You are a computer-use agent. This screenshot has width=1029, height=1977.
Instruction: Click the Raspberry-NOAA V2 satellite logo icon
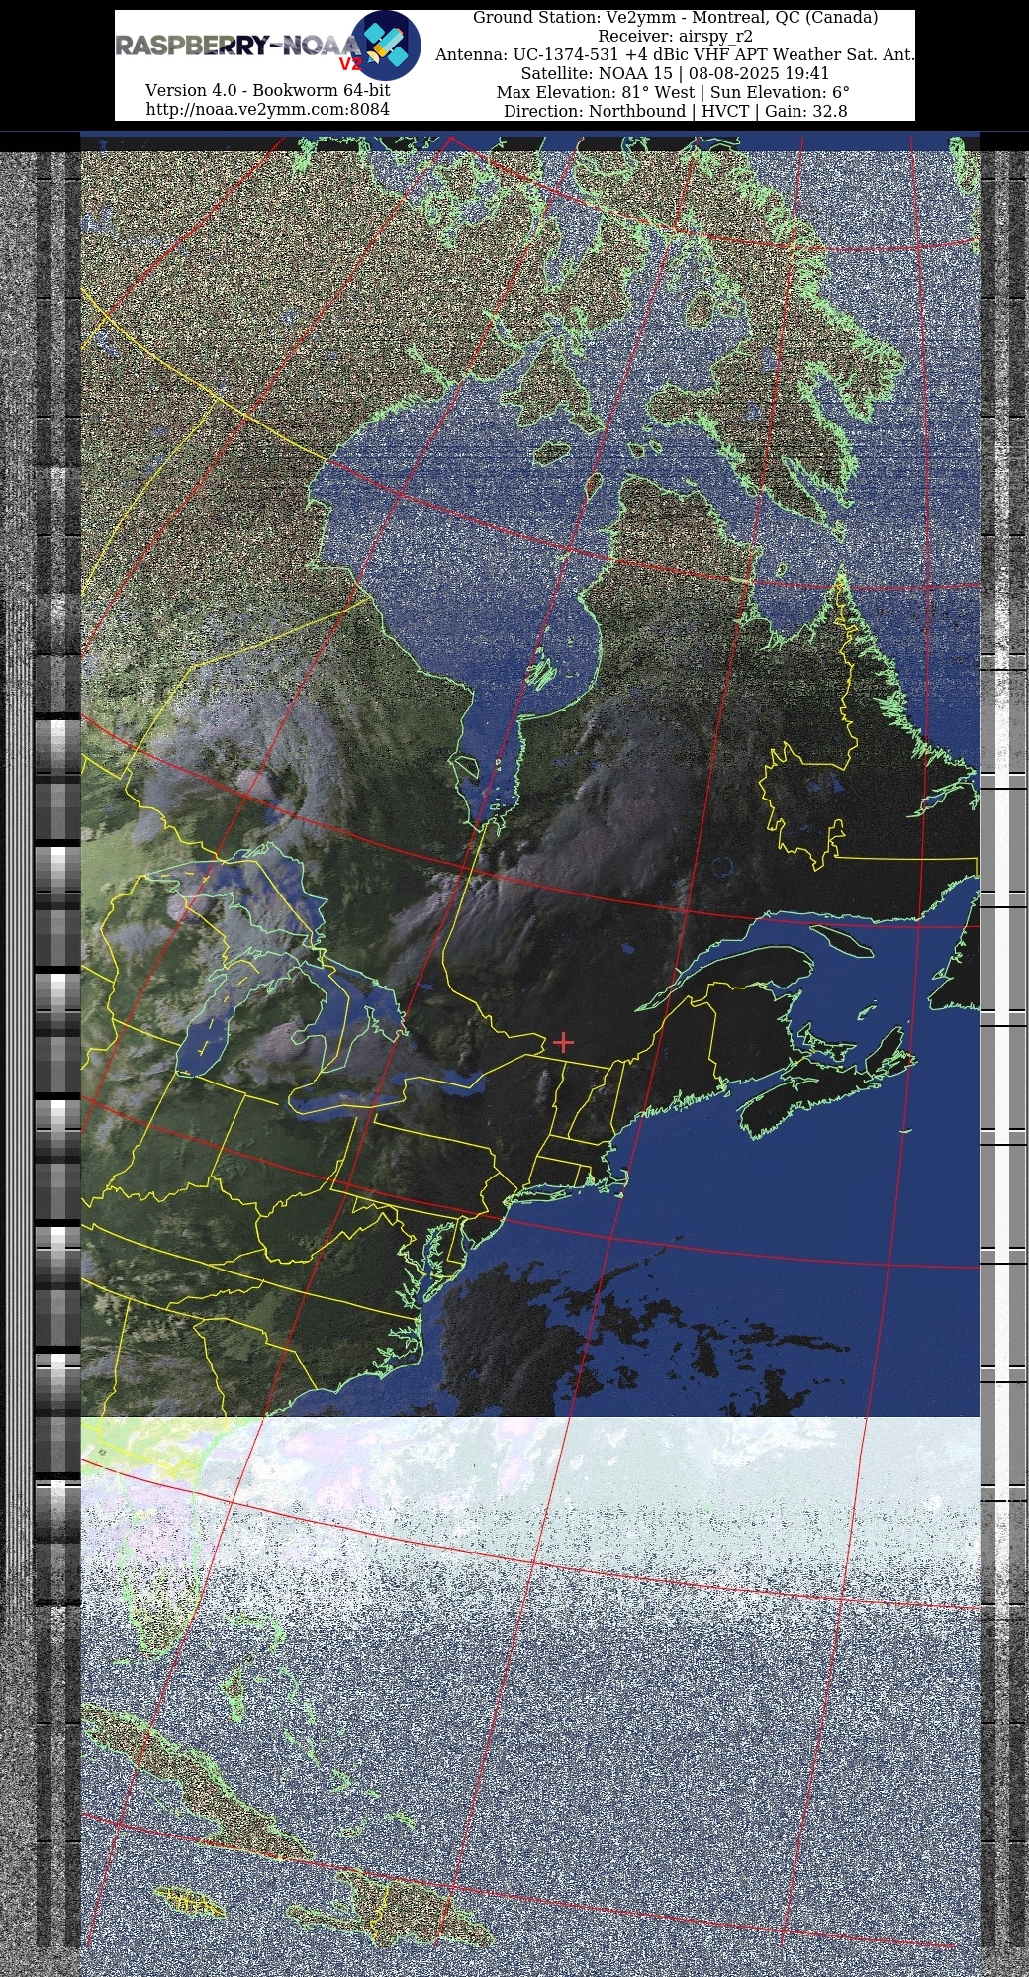tap(386, 46)
